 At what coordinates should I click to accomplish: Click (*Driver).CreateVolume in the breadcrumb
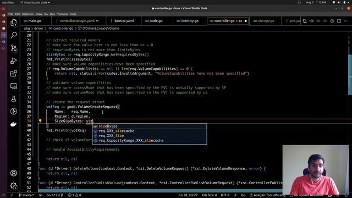click(x=99, y=29)
